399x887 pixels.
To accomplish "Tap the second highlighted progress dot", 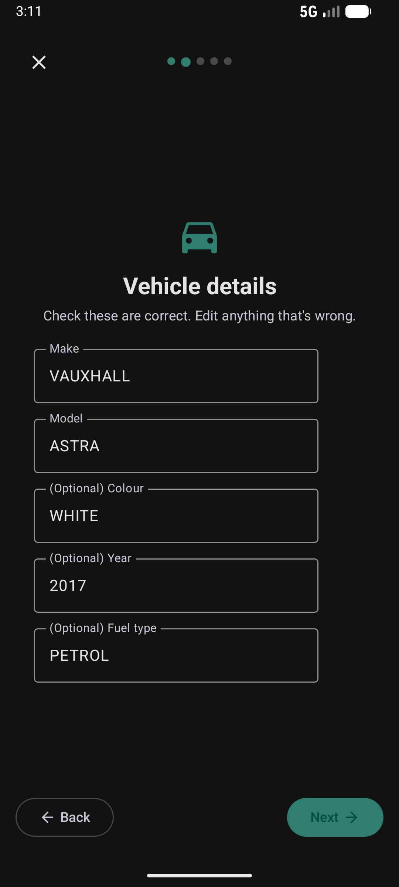I will click(x=186, y=61).
